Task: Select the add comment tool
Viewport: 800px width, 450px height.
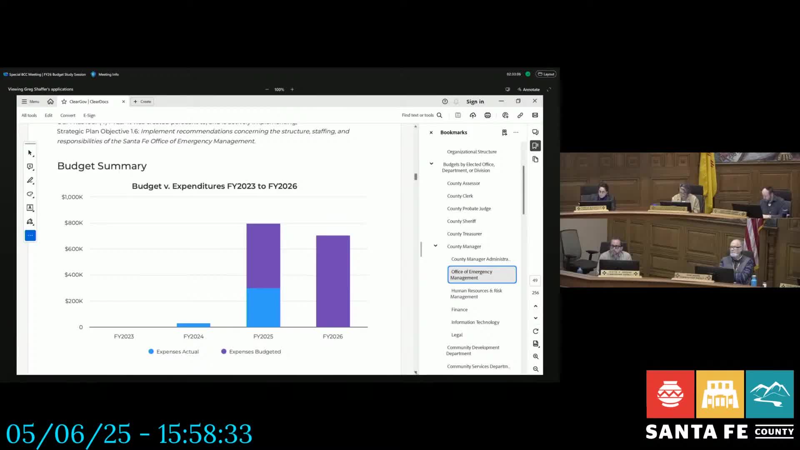Action: [x=30, y=167]
